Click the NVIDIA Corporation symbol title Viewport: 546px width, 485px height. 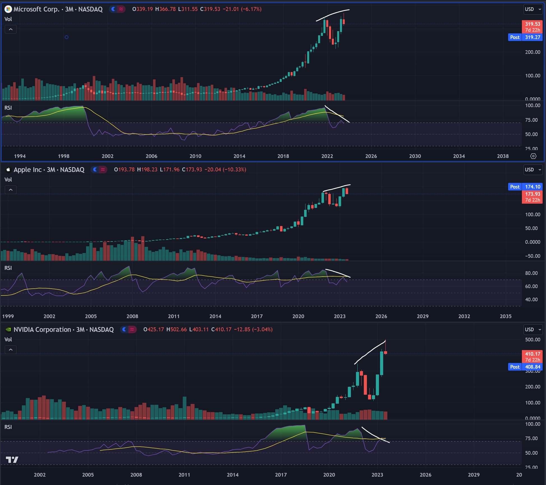click(x=42, y=330)
